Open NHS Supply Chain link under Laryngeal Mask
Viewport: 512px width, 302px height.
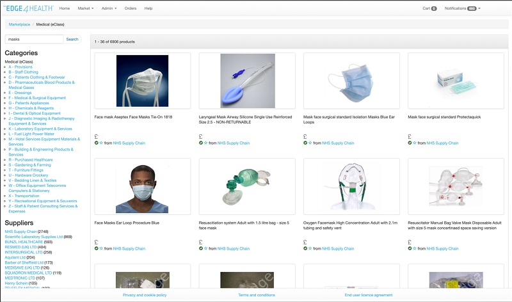coord(234,143)
